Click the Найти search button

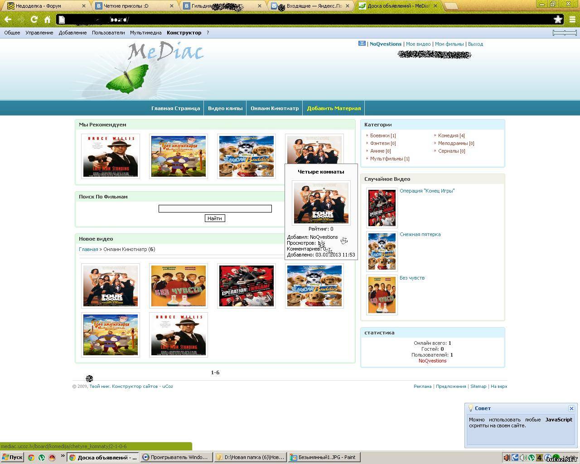pos(215,218)
